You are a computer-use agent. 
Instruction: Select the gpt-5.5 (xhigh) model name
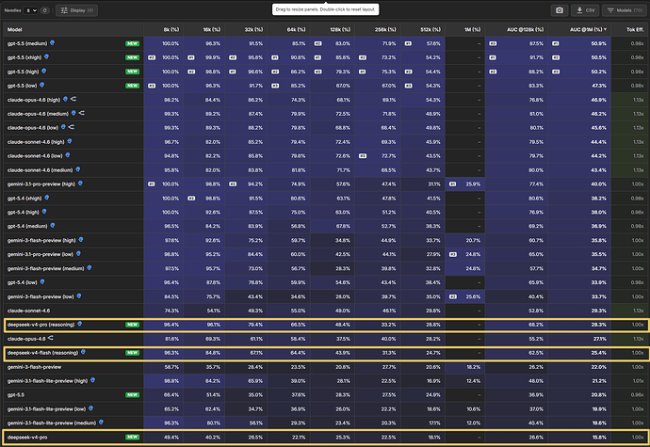pos(24,57)
